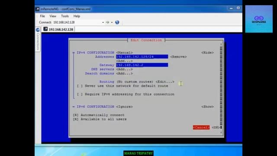Open the Tools menu
The height and width of the screenshot is (156, 277).
(65, 16)
